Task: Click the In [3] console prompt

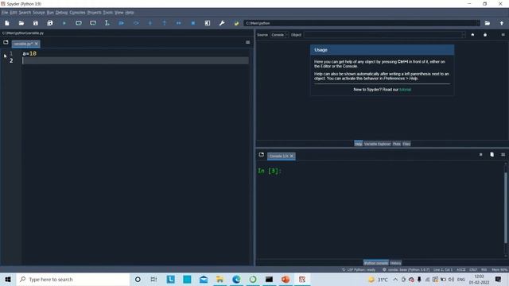Action: pos(270,171)
